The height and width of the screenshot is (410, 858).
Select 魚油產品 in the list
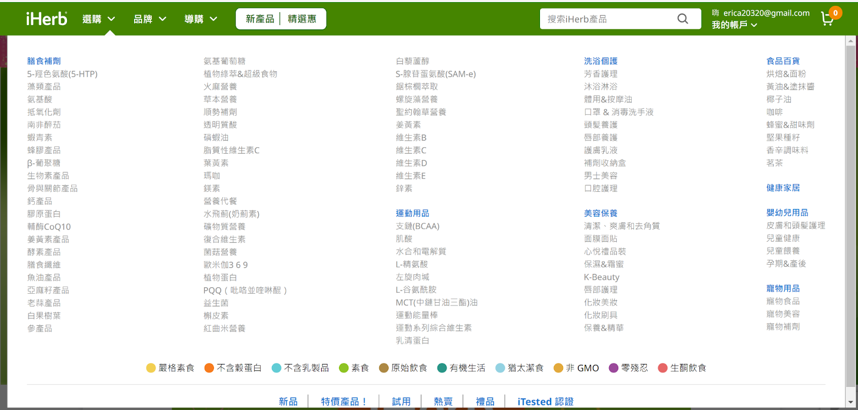tap(44, 278)
